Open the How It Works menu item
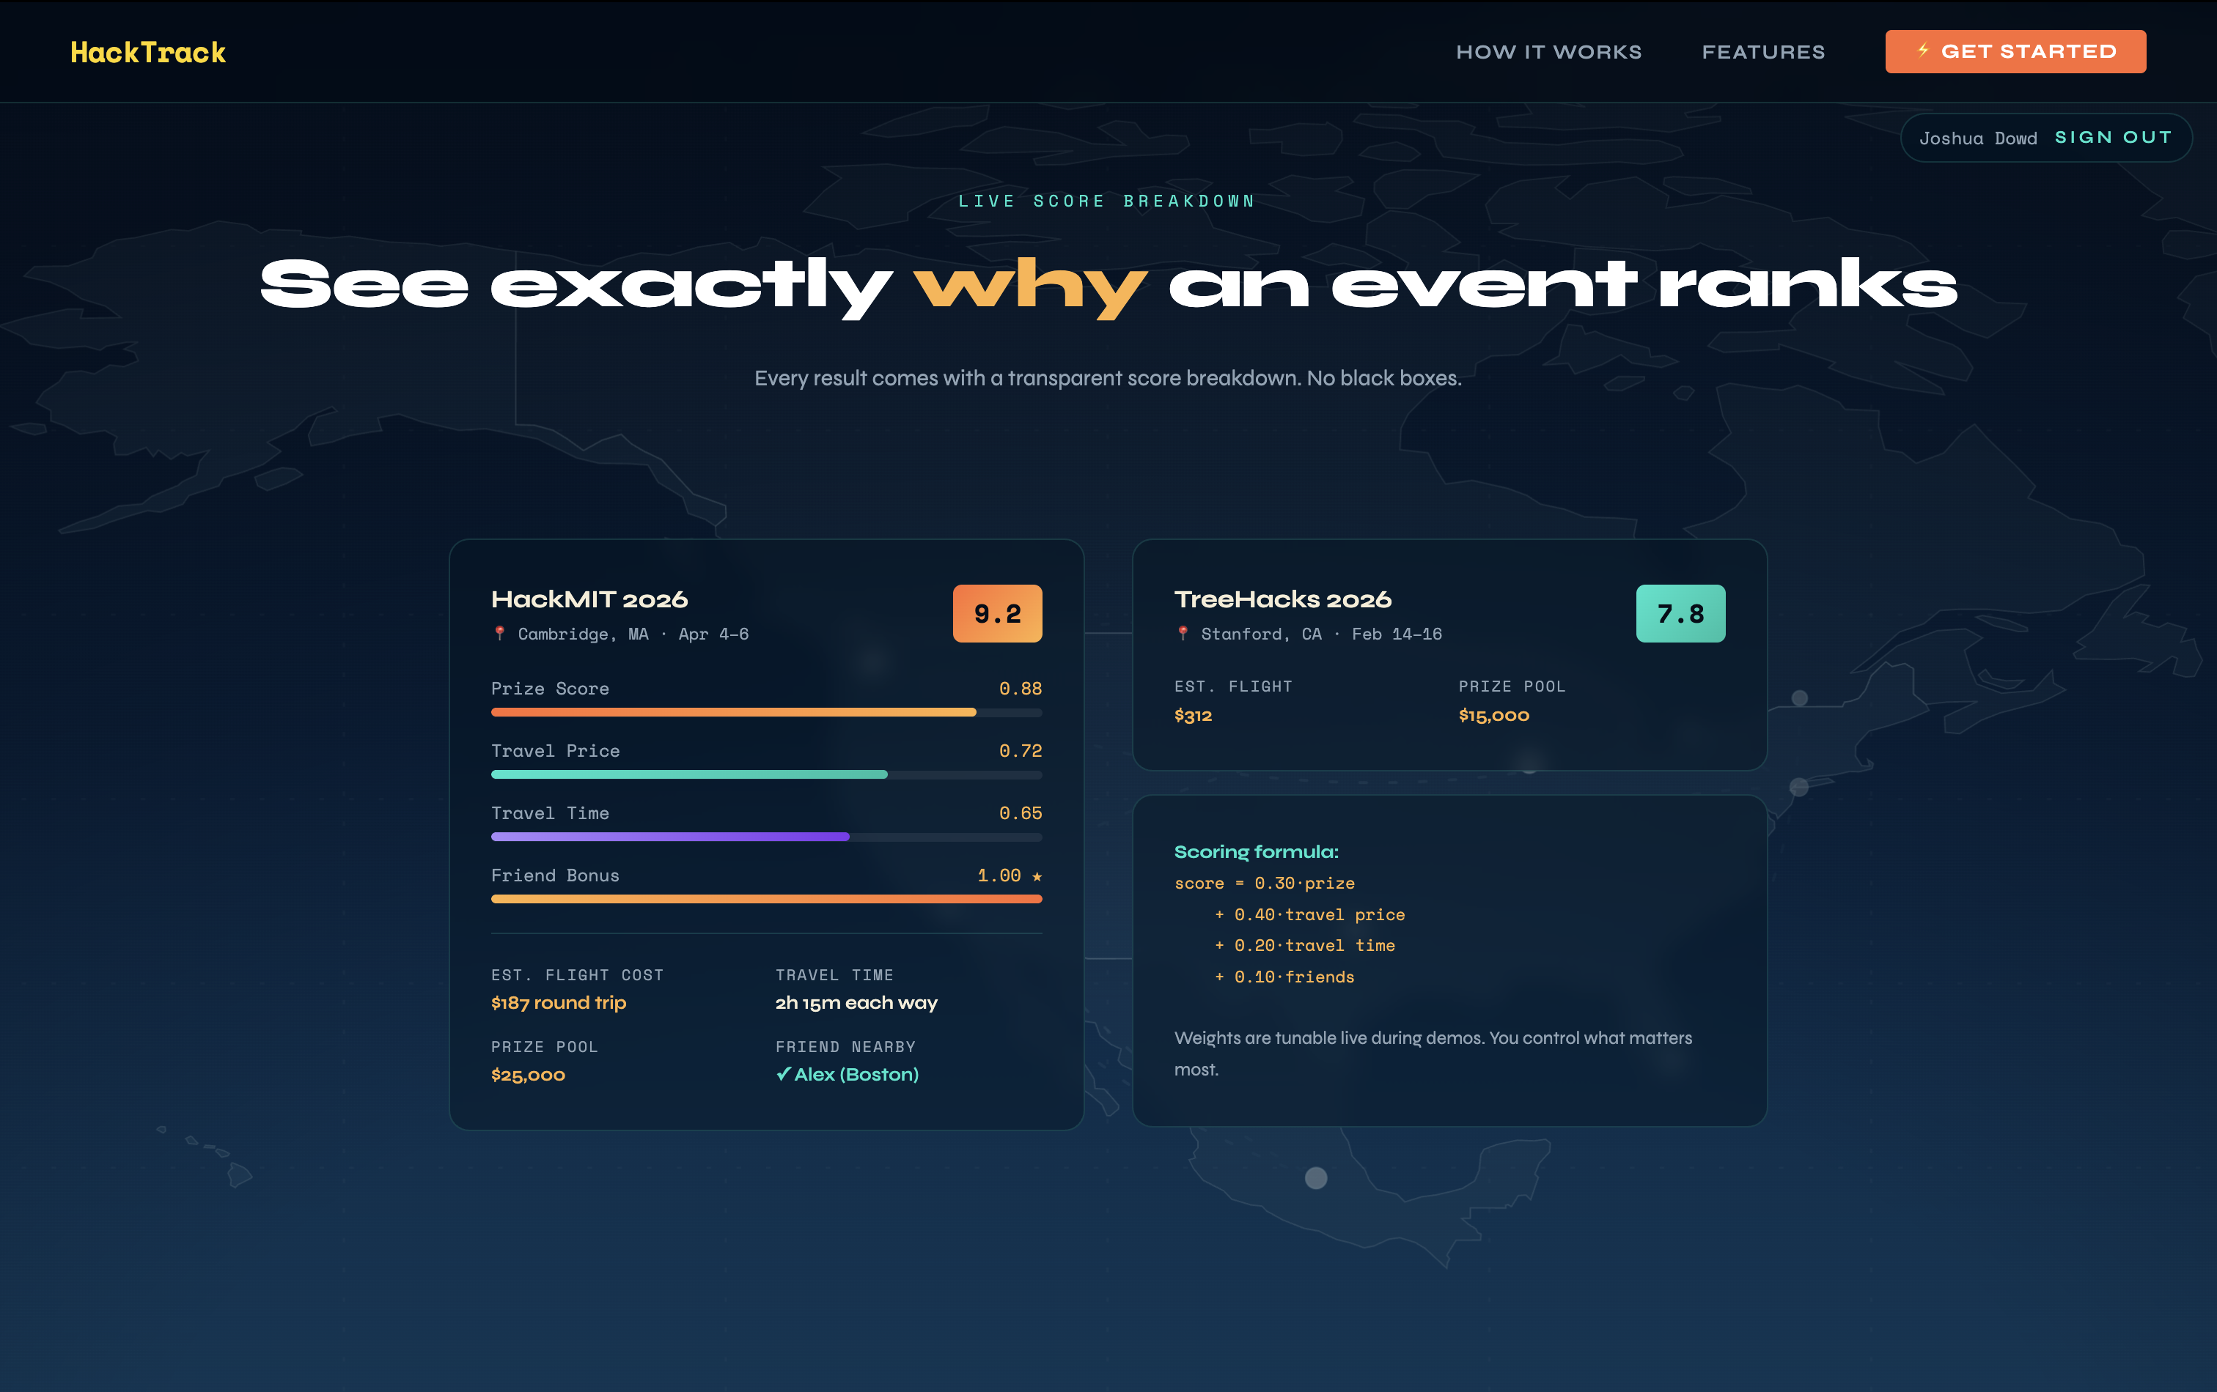Image resolution: width=2217 pixels, height=1392 pixels. tap(1548, 53)
